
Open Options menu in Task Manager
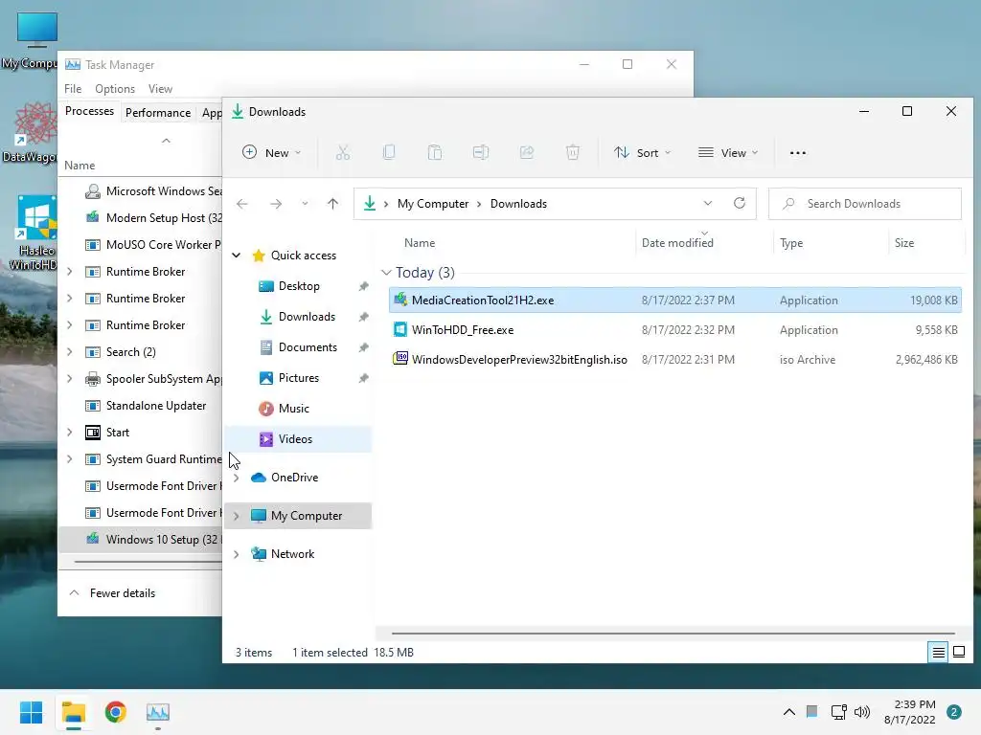(115, 89)
